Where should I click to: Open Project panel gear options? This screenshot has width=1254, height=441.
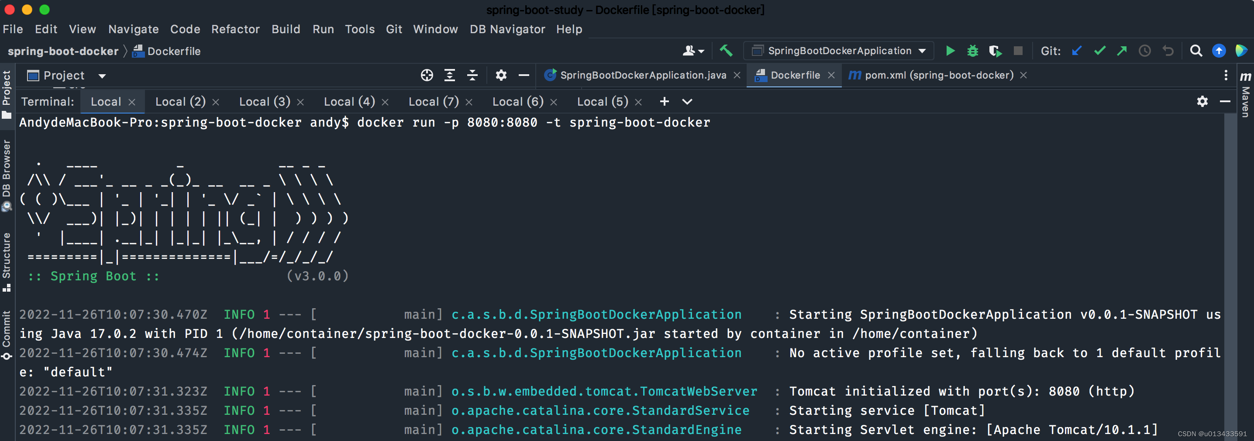[501, 75]
